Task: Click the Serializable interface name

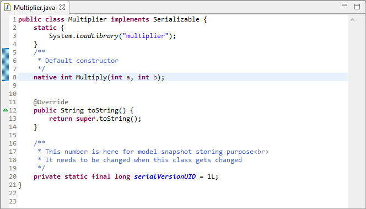Action: click(x=176, y=19)
